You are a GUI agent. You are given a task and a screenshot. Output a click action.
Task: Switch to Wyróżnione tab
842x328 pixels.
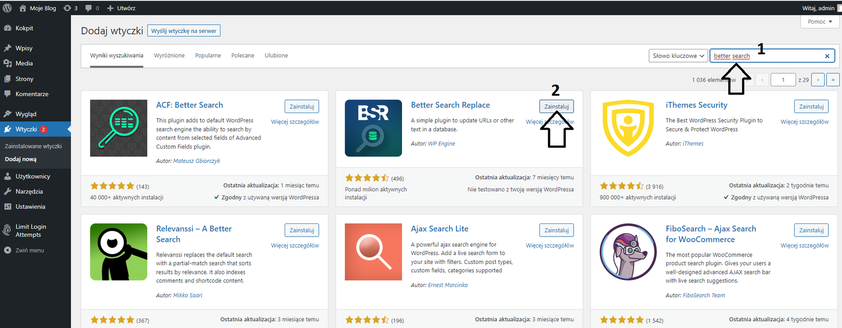point(169,56)
